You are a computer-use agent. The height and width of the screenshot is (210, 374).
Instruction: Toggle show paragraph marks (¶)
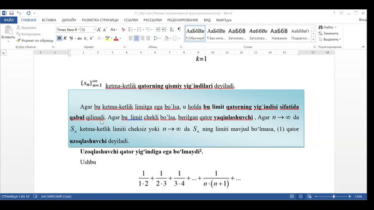179,29
